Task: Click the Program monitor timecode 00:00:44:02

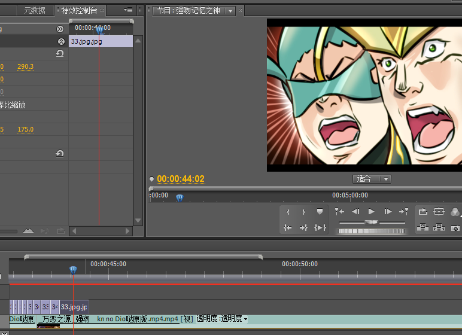Action: [x=181, y=179]
